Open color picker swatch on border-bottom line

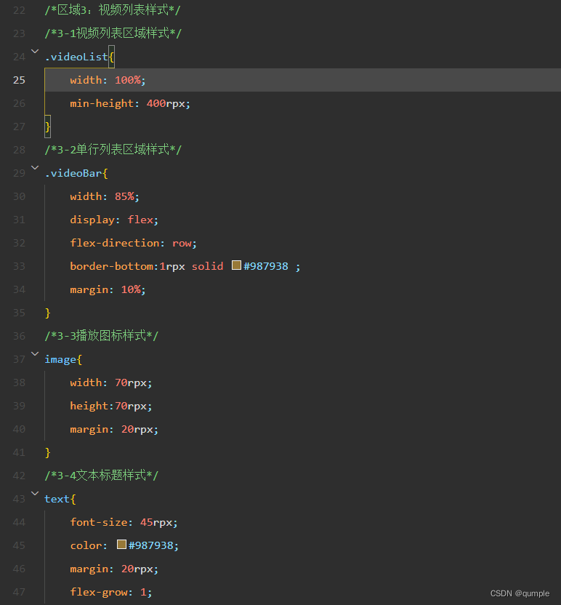[236, 265]
